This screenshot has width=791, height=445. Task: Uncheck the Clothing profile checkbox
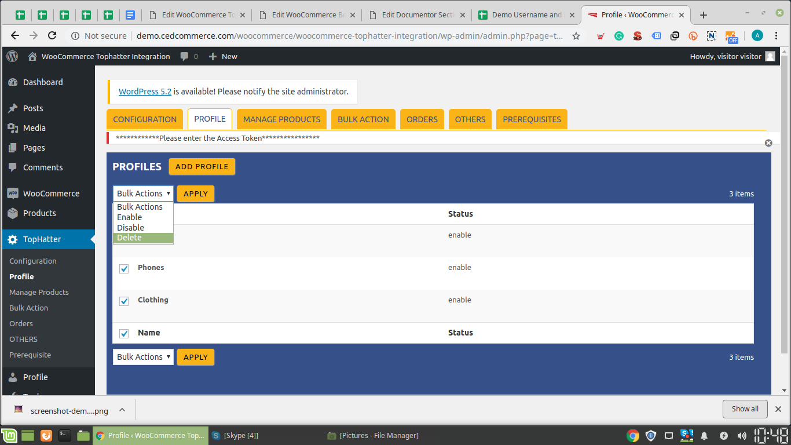pos(124,301)
